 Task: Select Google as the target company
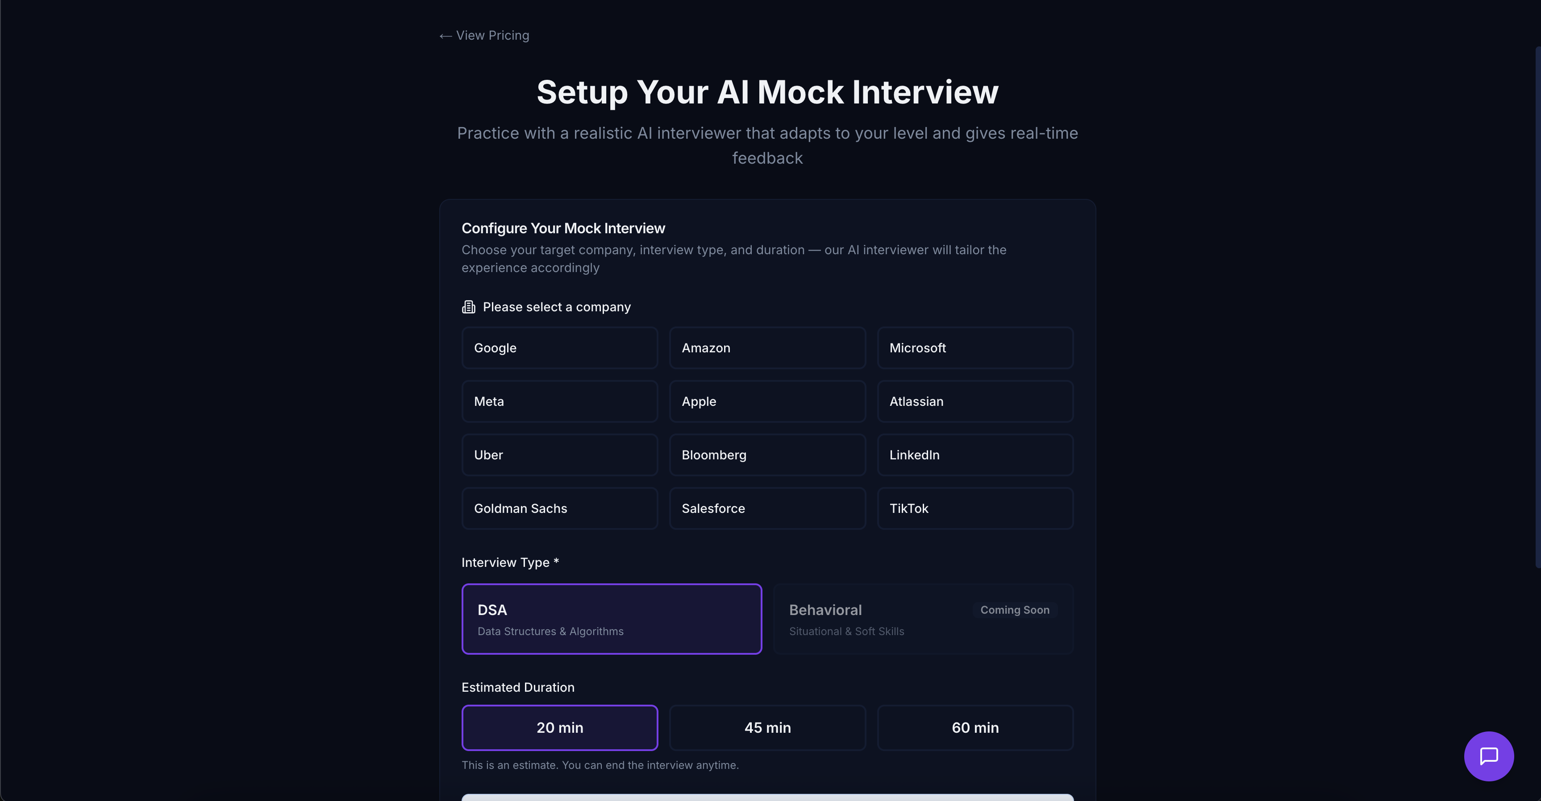[559, 347]
